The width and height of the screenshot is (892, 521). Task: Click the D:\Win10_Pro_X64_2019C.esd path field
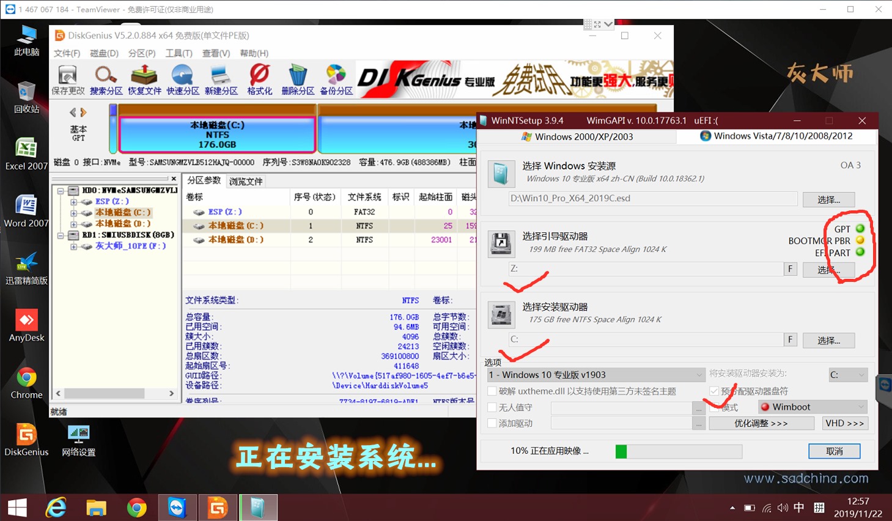(x=653, y=199)
